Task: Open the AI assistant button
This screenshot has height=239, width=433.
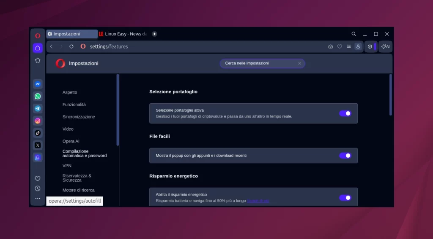Action: point(385,46)
